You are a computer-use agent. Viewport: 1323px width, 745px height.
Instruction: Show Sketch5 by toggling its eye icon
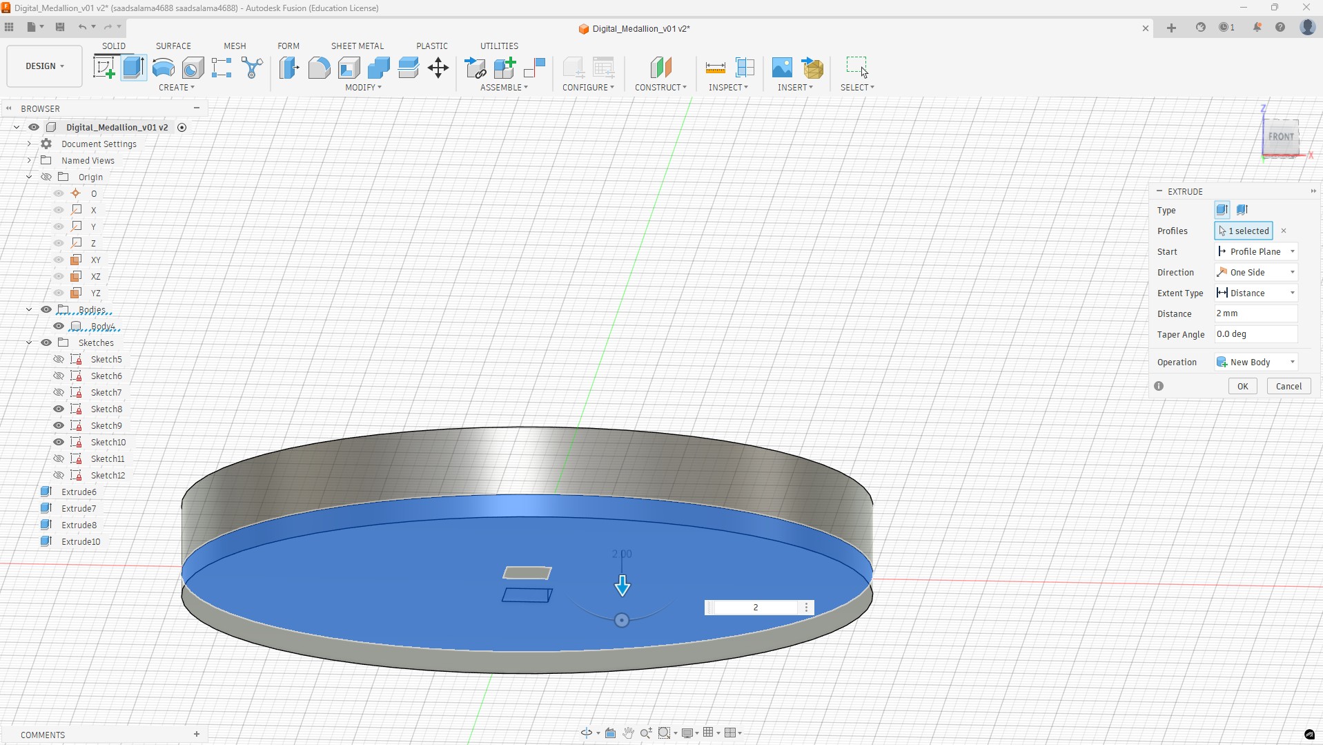click(59, 359)
